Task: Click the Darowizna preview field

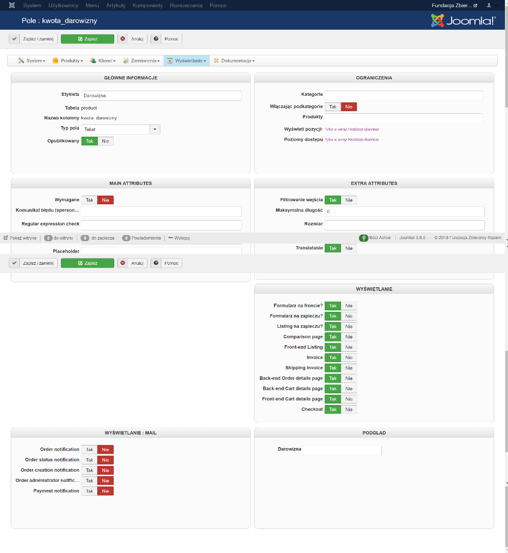Action: click(x=343, y=451)
